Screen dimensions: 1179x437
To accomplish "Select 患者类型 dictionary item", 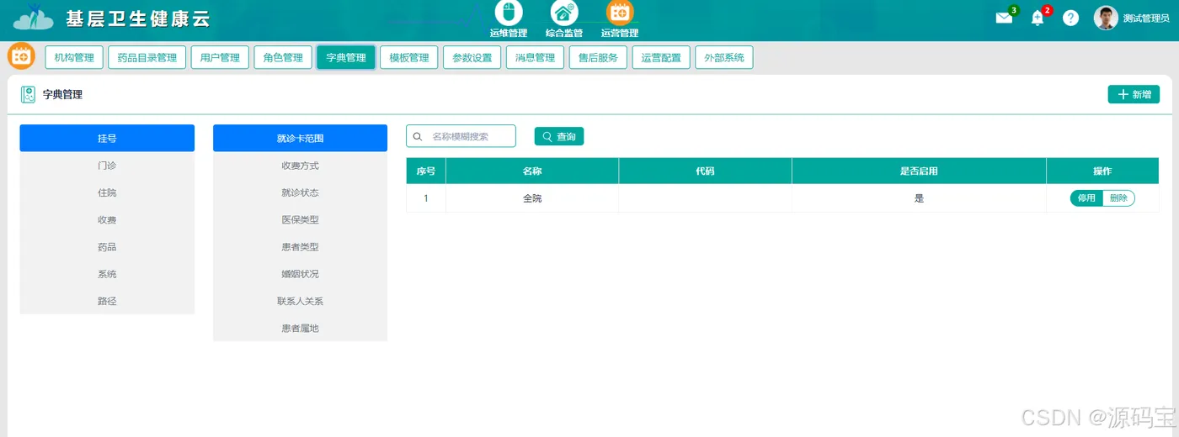I will tap(300, 247).
